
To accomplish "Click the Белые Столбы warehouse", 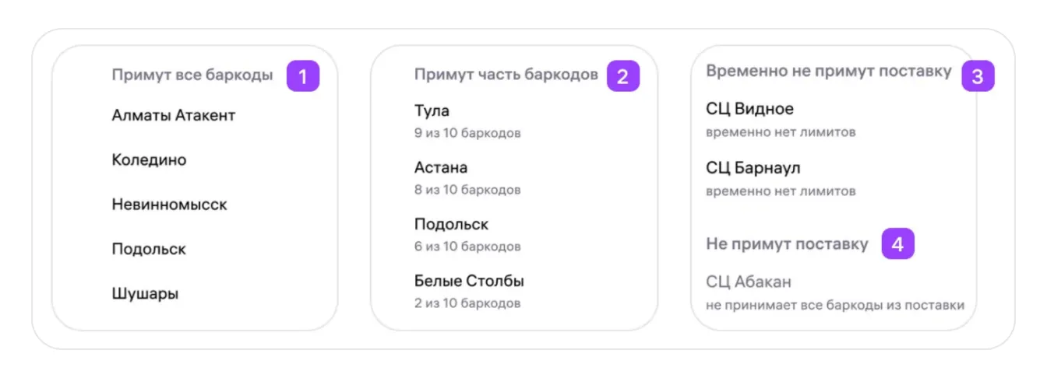I will pyautogui.click(x=469, y=282).
